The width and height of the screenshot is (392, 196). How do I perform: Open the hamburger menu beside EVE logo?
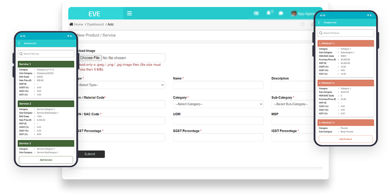(x=129, y=13)
